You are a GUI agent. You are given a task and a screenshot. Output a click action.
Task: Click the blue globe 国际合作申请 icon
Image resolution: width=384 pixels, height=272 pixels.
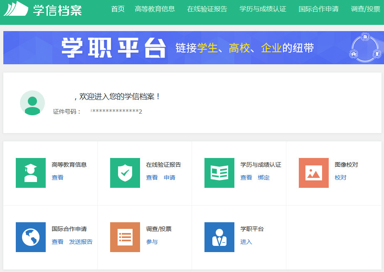pyautogui.click(x=31, y=237)
